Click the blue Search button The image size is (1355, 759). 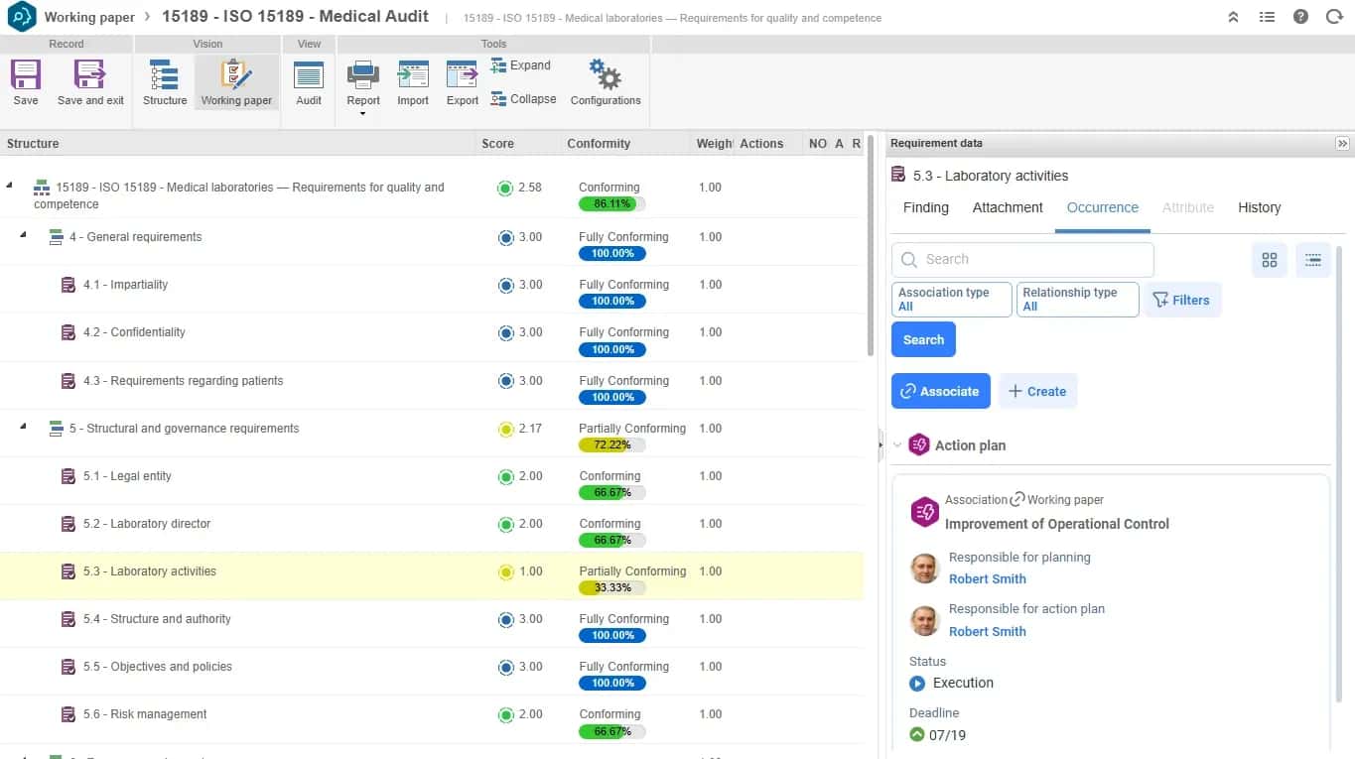[923, 339]
